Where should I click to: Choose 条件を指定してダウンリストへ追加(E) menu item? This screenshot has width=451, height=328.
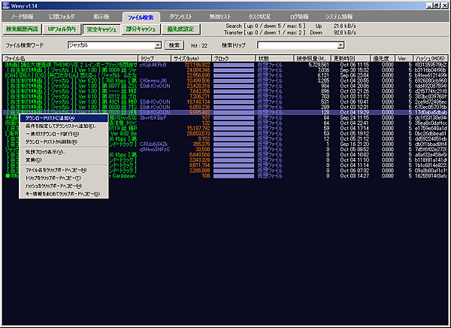[64, 126]
